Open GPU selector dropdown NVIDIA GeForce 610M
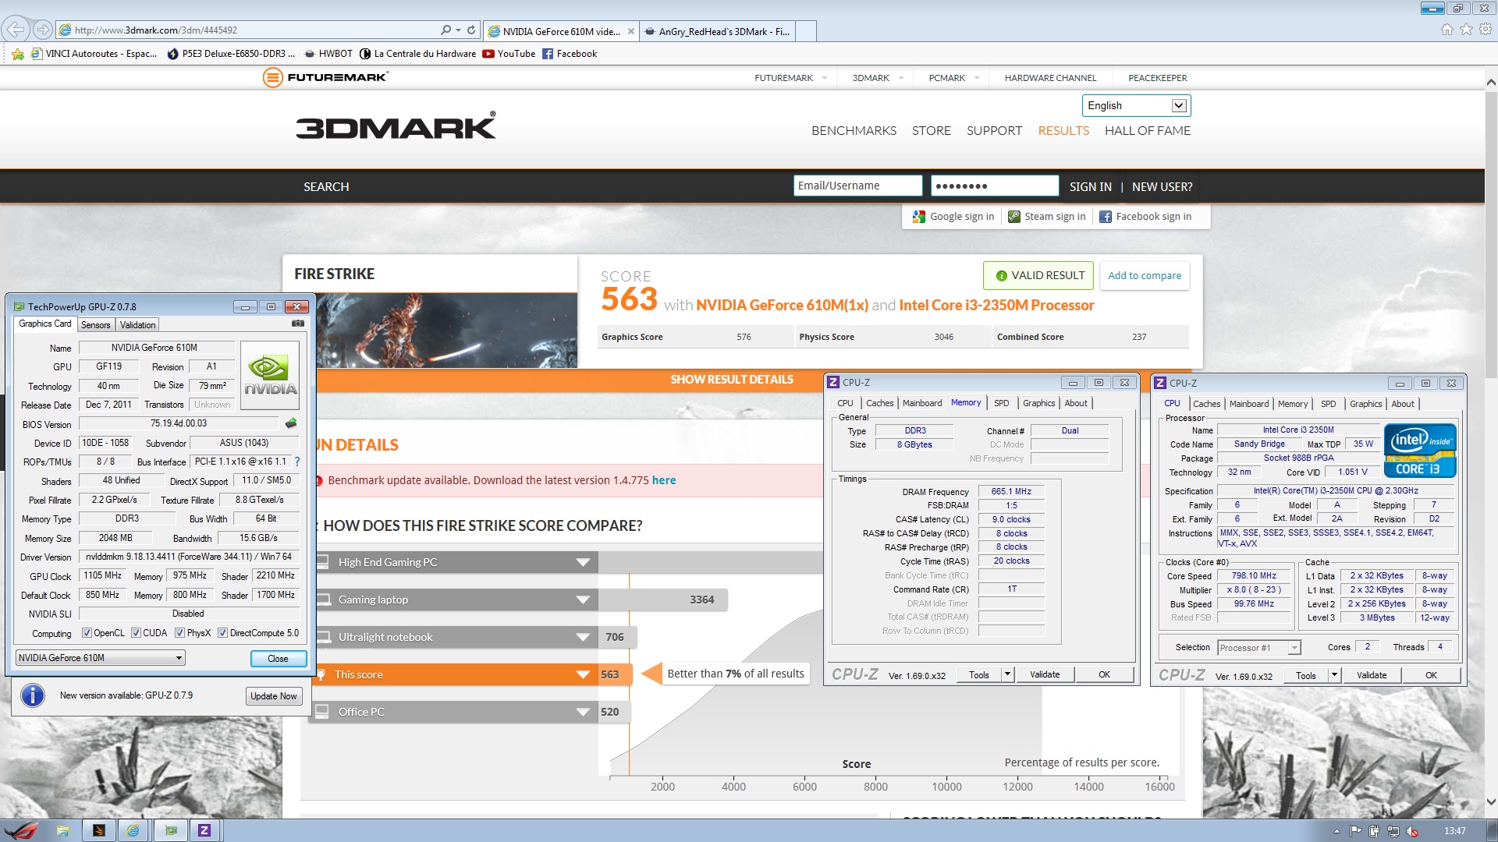 pyautogui.click(x=101, y=658)
